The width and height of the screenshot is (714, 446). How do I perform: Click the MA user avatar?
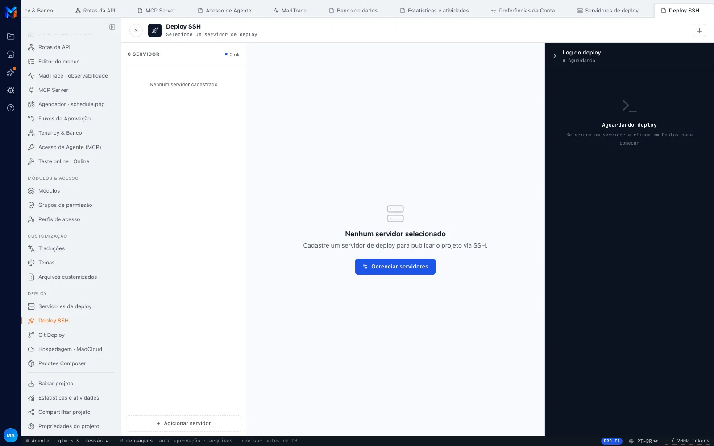click(11, 435)
